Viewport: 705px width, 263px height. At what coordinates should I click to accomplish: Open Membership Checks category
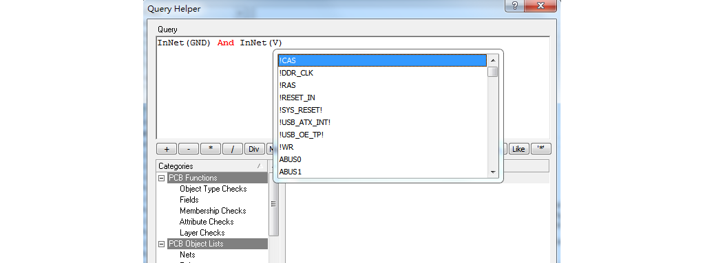pos(213,211)
